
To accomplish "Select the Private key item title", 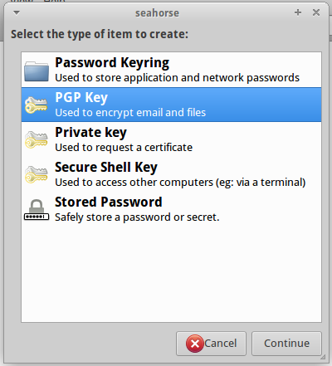I will [90, 133].
